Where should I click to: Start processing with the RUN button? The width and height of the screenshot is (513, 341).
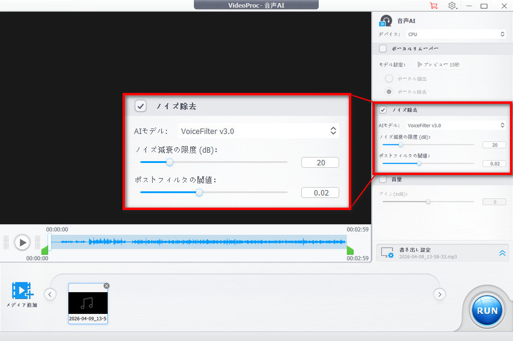point(487,311)
